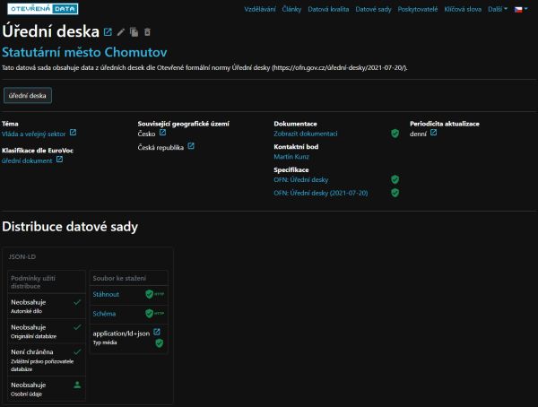Screen dimensions: 538x407
Task: Click checkmark icon in Originální databáze row
Action: (77, 327)
